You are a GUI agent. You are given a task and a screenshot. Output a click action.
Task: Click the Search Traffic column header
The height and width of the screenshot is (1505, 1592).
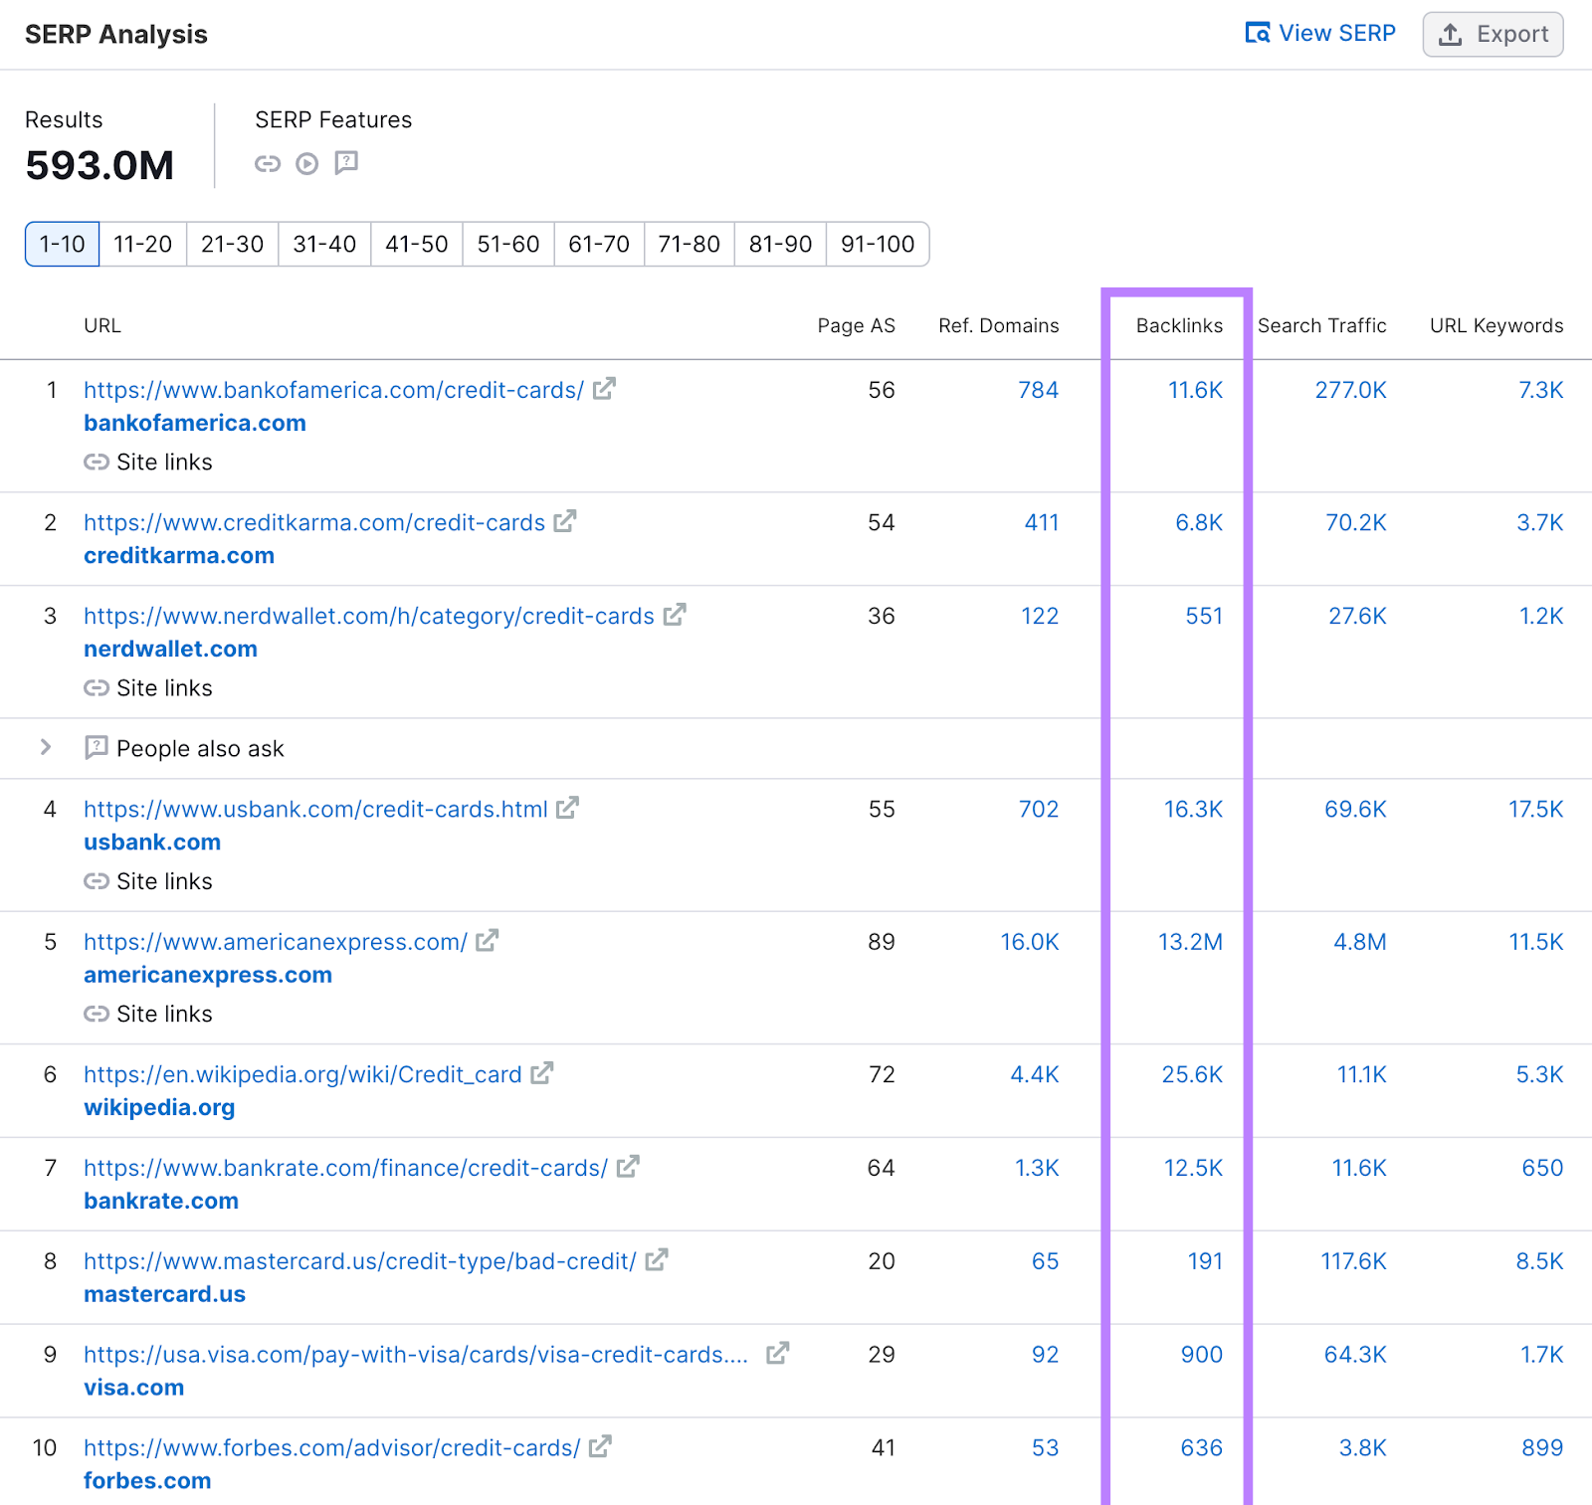point(1321,325)
